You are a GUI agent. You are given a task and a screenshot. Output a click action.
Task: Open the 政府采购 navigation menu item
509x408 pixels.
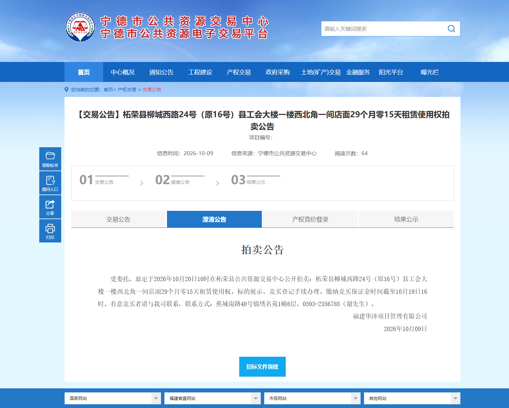pyautogui.click(x=277, y=72)
